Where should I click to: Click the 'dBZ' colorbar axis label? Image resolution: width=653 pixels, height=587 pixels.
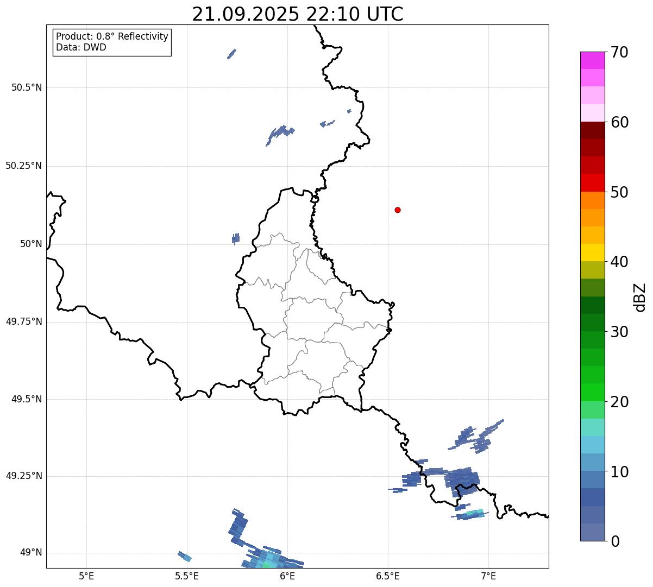640,297
